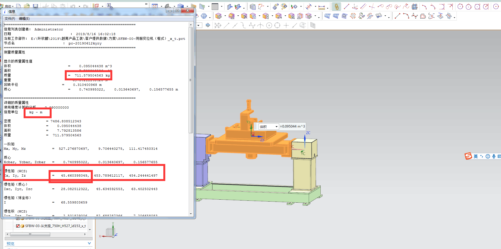Click the navigator horizontal scrollbar thumb
This screenshot has width=501, height=249.
[30, 234]
